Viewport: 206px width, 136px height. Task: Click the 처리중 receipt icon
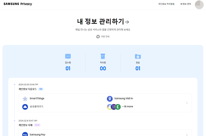103,57
